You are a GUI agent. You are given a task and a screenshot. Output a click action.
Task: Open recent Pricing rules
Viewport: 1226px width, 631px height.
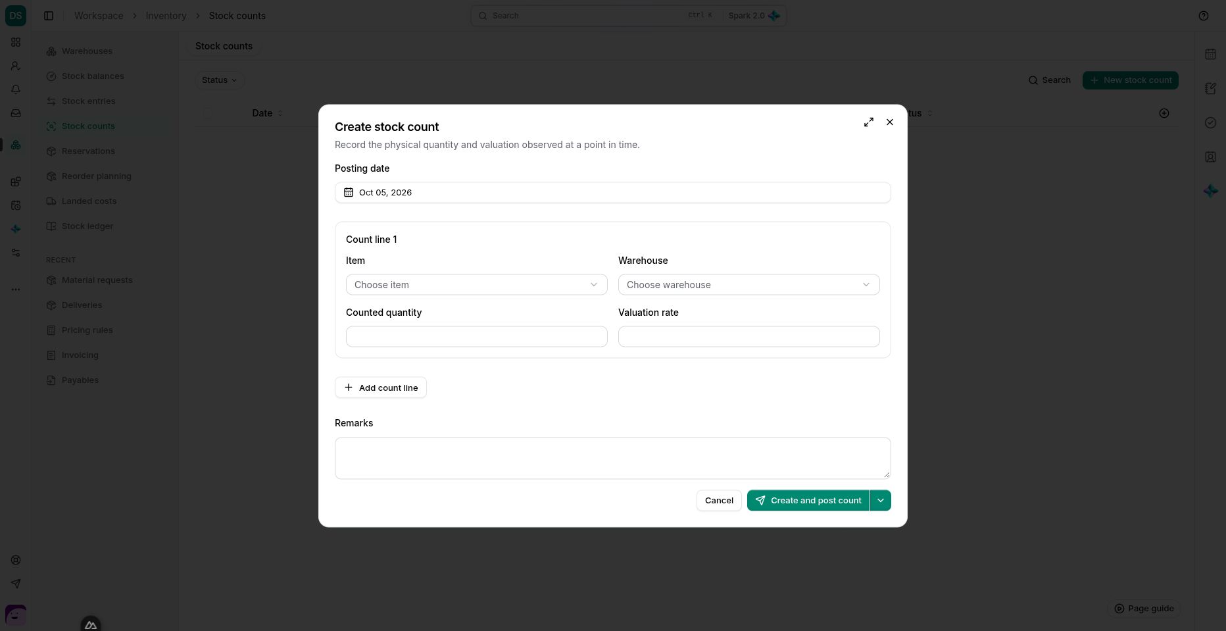pos(106,330)
